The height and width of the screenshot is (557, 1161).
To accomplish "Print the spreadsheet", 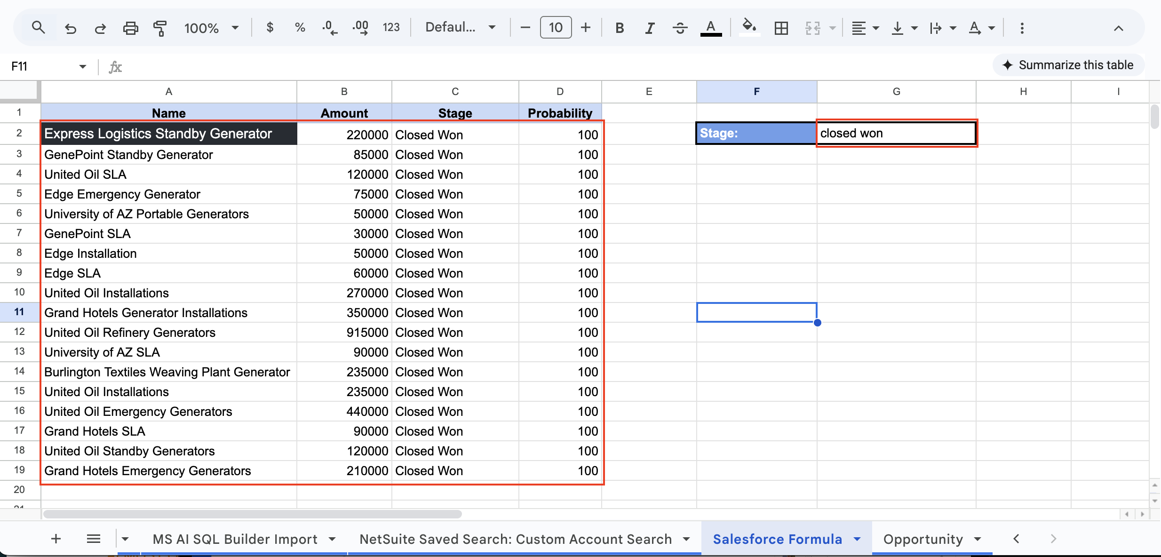I will (130, 28).
